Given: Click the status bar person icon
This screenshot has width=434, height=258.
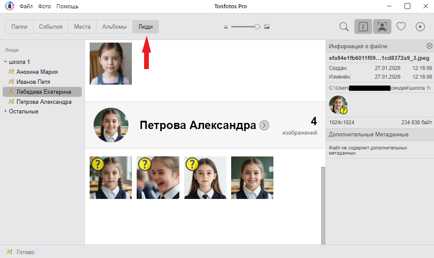Looking at the screenshot, I should 9,252.
